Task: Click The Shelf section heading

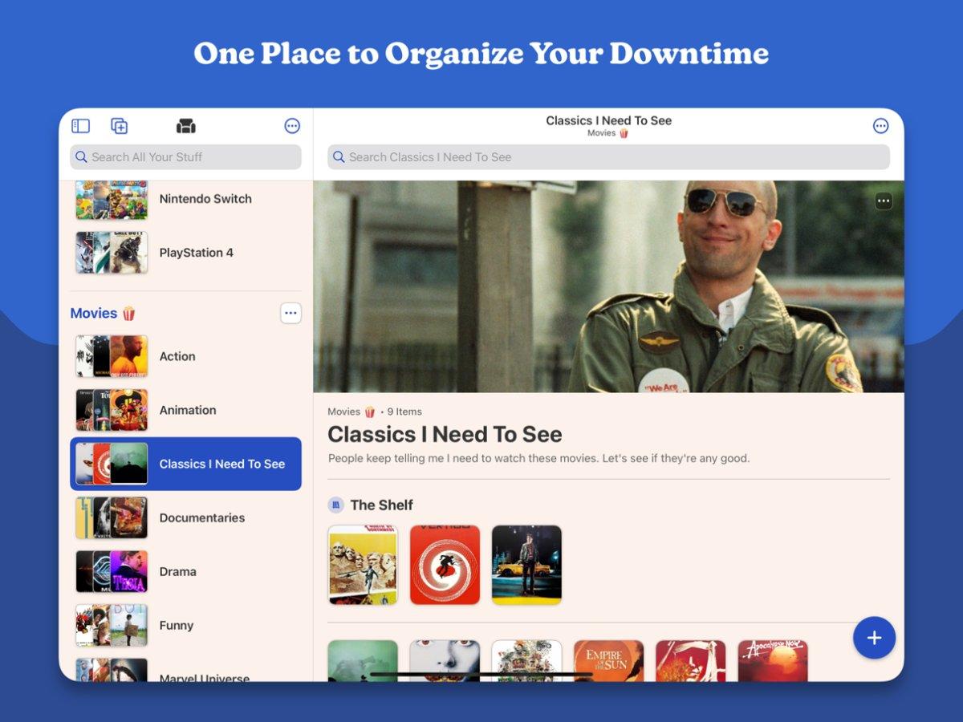Action: point(381,505)
